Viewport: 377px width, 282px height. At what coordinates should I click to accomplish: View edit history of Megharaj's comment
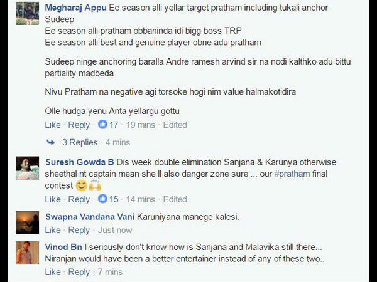(x=175, y=125)
